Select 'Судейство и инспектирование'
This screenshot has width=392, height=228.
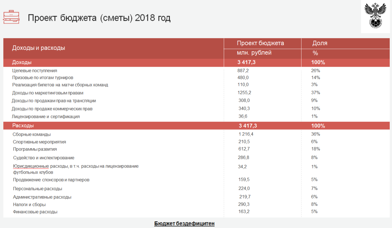(43, 158)
